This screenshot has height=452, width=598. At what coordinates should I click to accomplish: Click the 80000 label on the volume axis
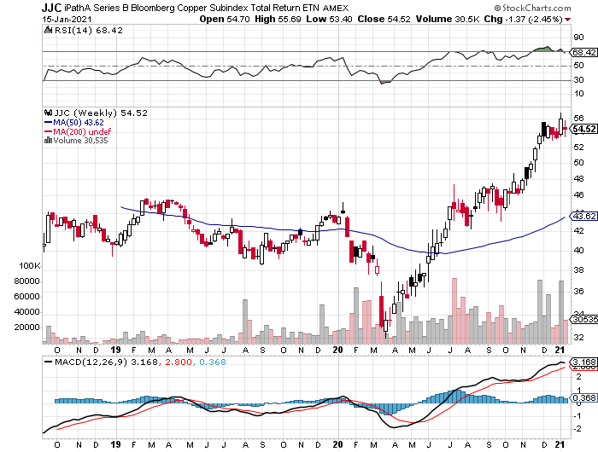click(26, 281)
